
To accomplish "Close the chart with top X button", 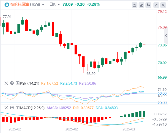I will click(163, 5).
